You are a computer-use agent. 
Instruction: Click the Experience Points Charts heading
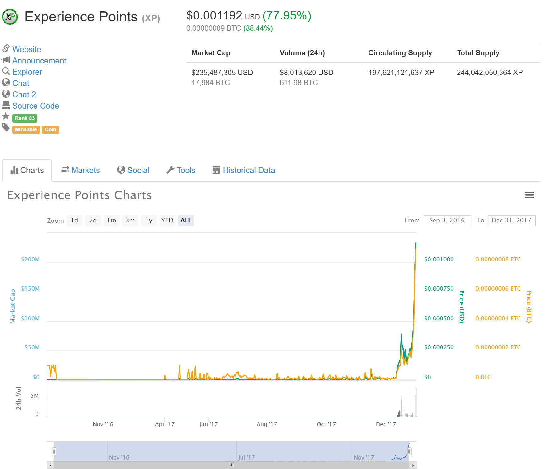click(x=80, y=195)
